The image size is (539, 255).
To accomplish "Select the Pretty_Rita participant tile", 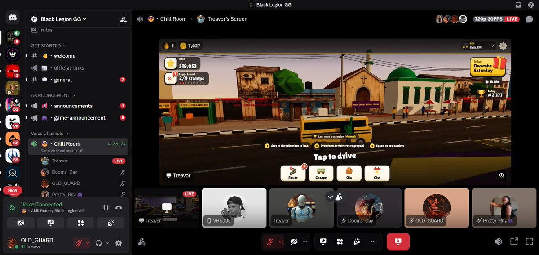I will point(504,208).
